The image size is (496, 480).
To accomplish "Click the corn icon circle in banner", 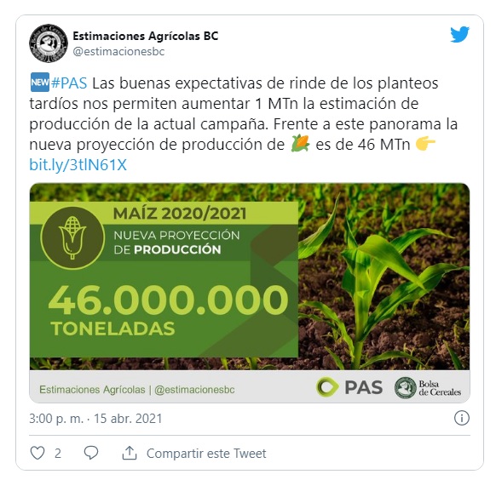I will tap(72, 237).
